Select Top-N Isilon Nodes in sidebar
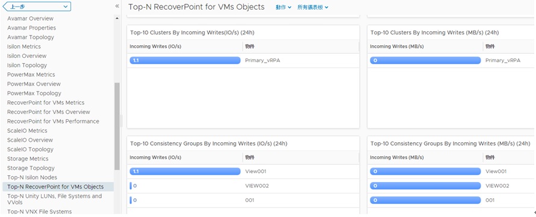The height and width of the screenshot is (217, 536). click(32, 177)
